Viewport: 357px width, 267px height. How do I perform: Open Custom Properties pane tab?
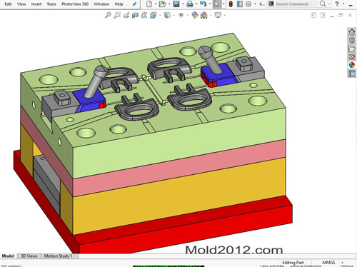click(352, 74)
